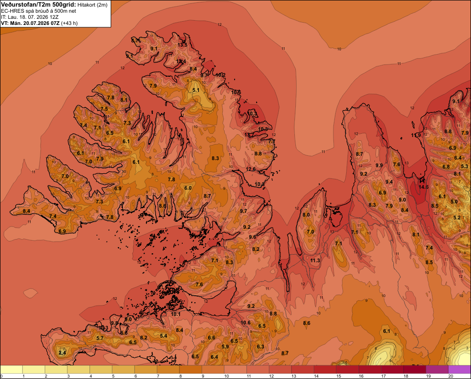Click the 9.9 temperature reading

pos(379,165)
